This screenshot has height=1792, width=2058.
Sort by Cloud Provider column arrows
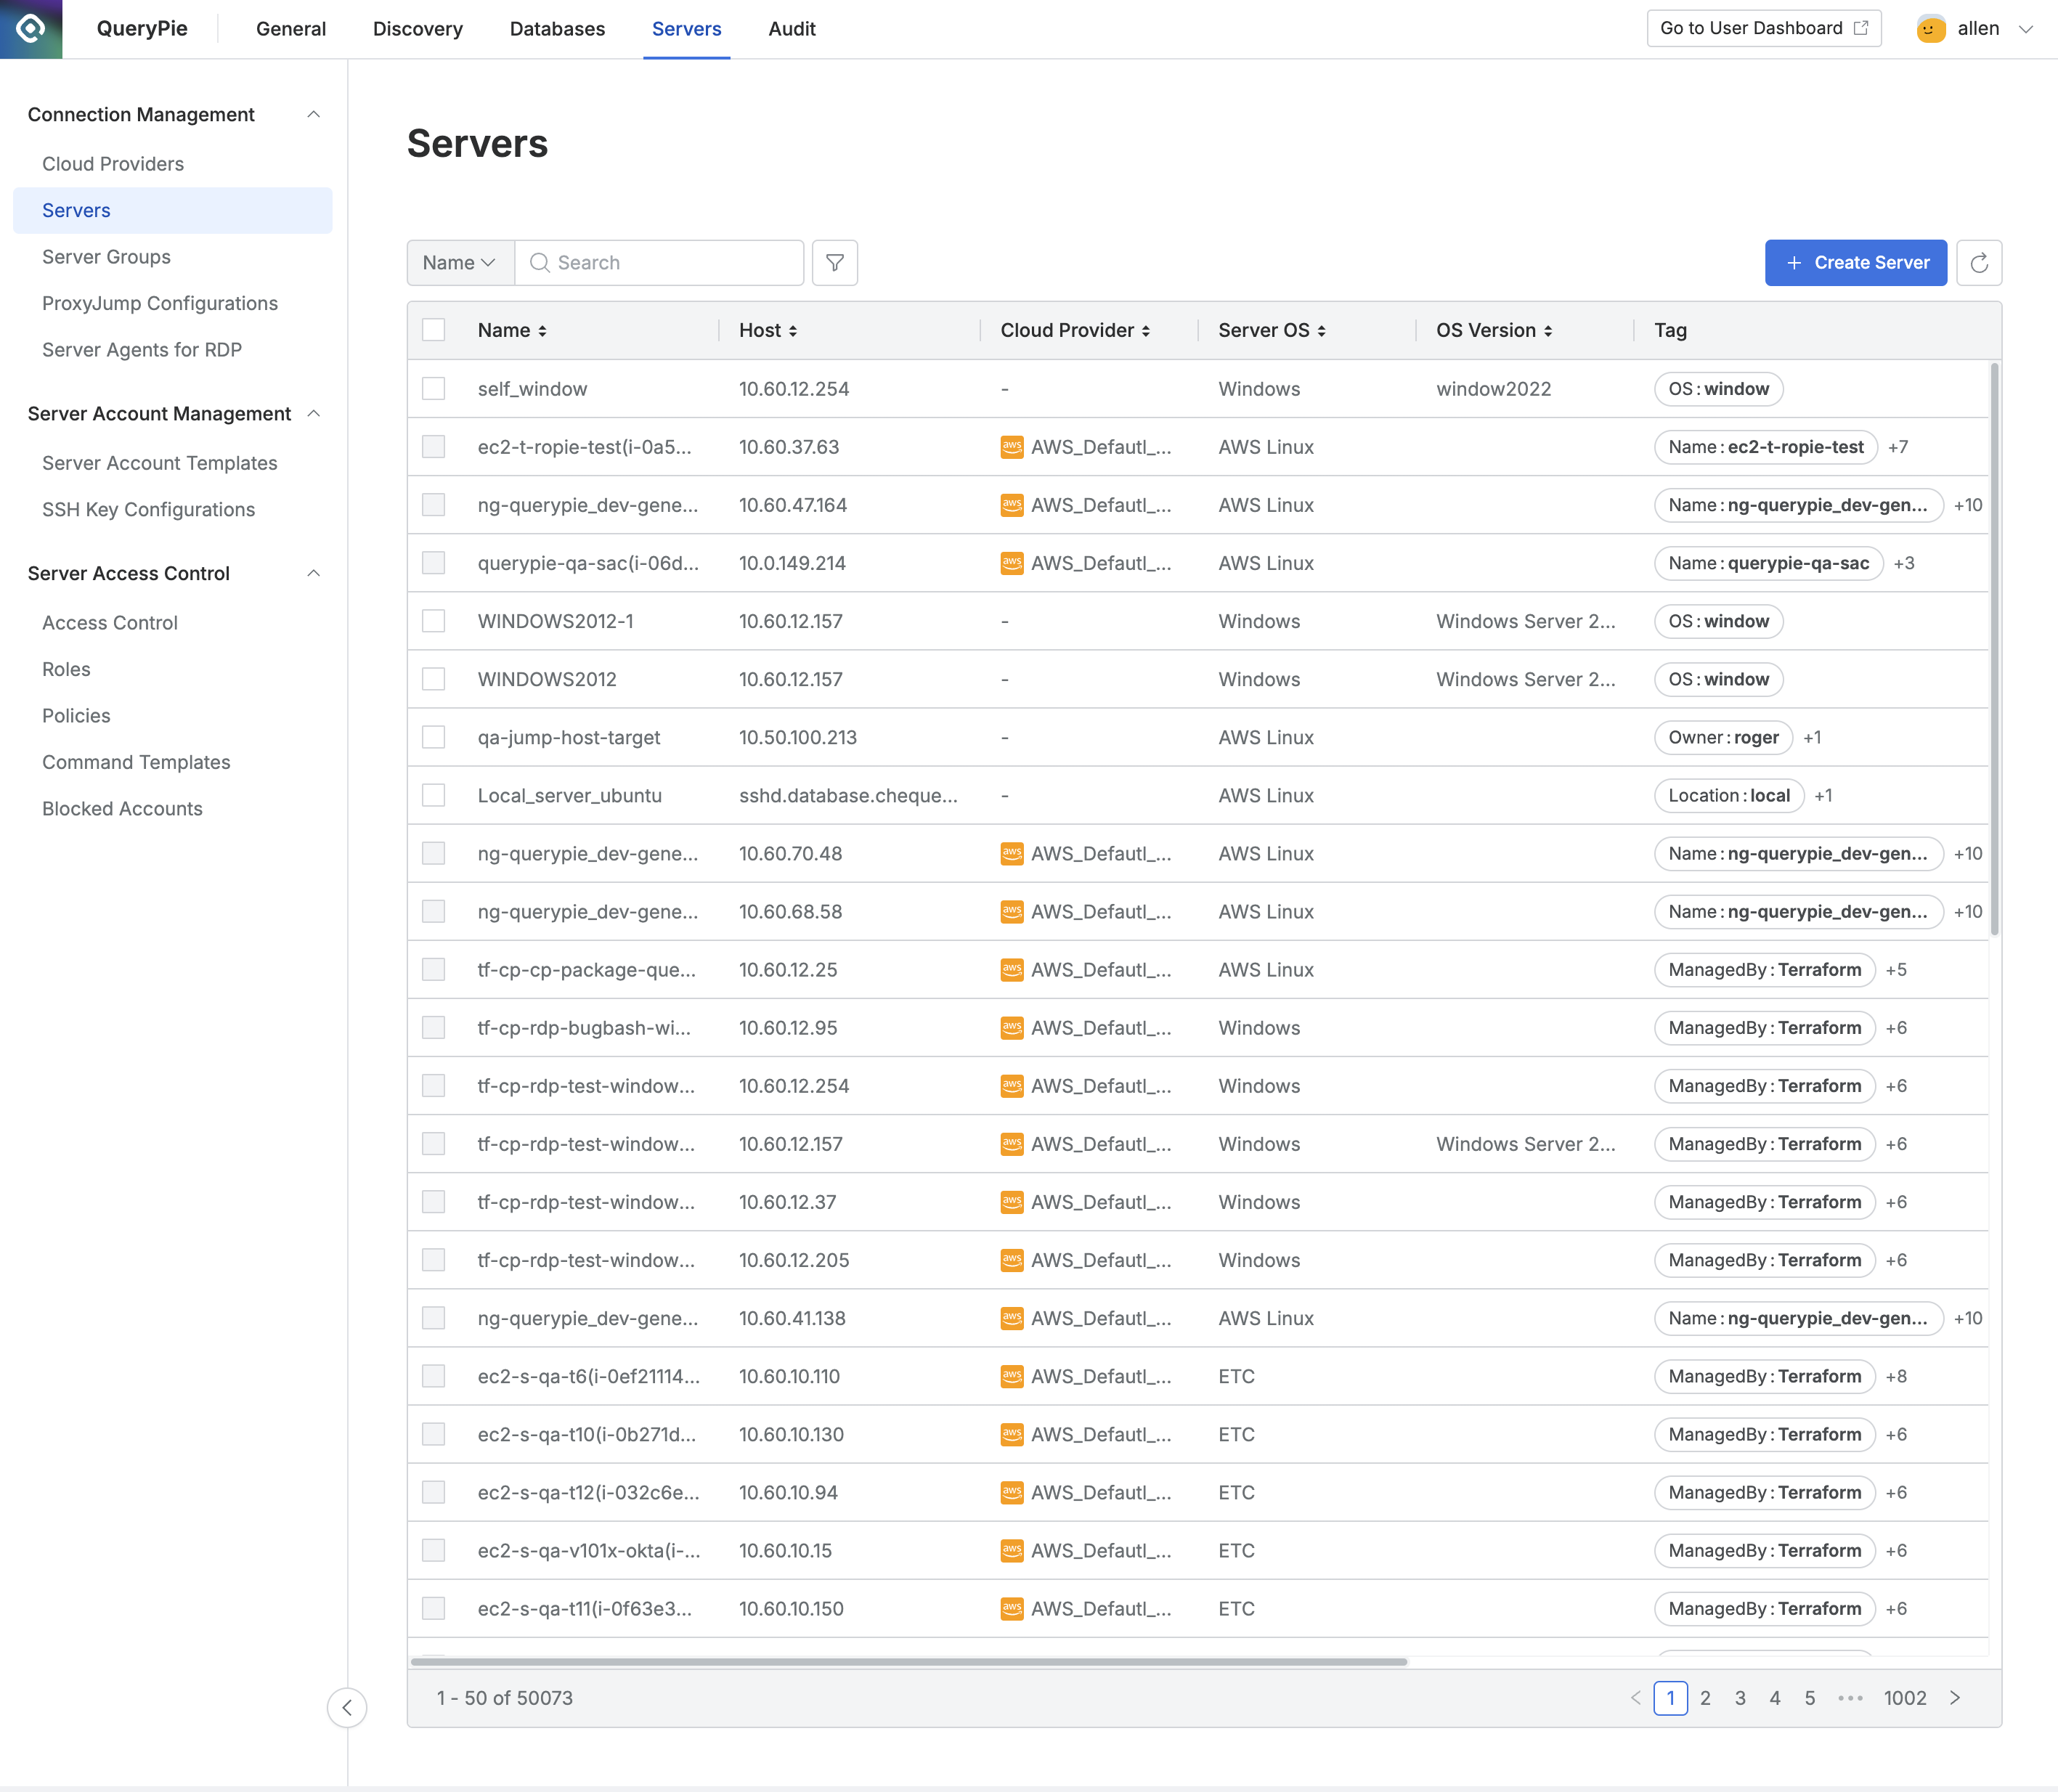[x=1146, y=331]
